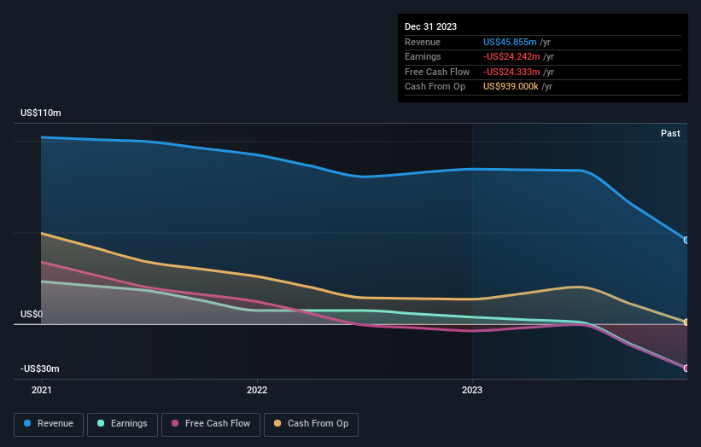Click the Free Cash Flow label in tooltip
Viewport: 701px width, 447px height.
(437, 72)
